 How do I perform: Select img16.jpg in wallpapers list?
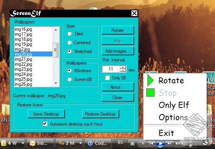[33, 29]
